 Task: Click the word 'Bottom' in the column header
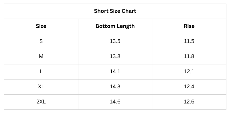pos(105,26)
